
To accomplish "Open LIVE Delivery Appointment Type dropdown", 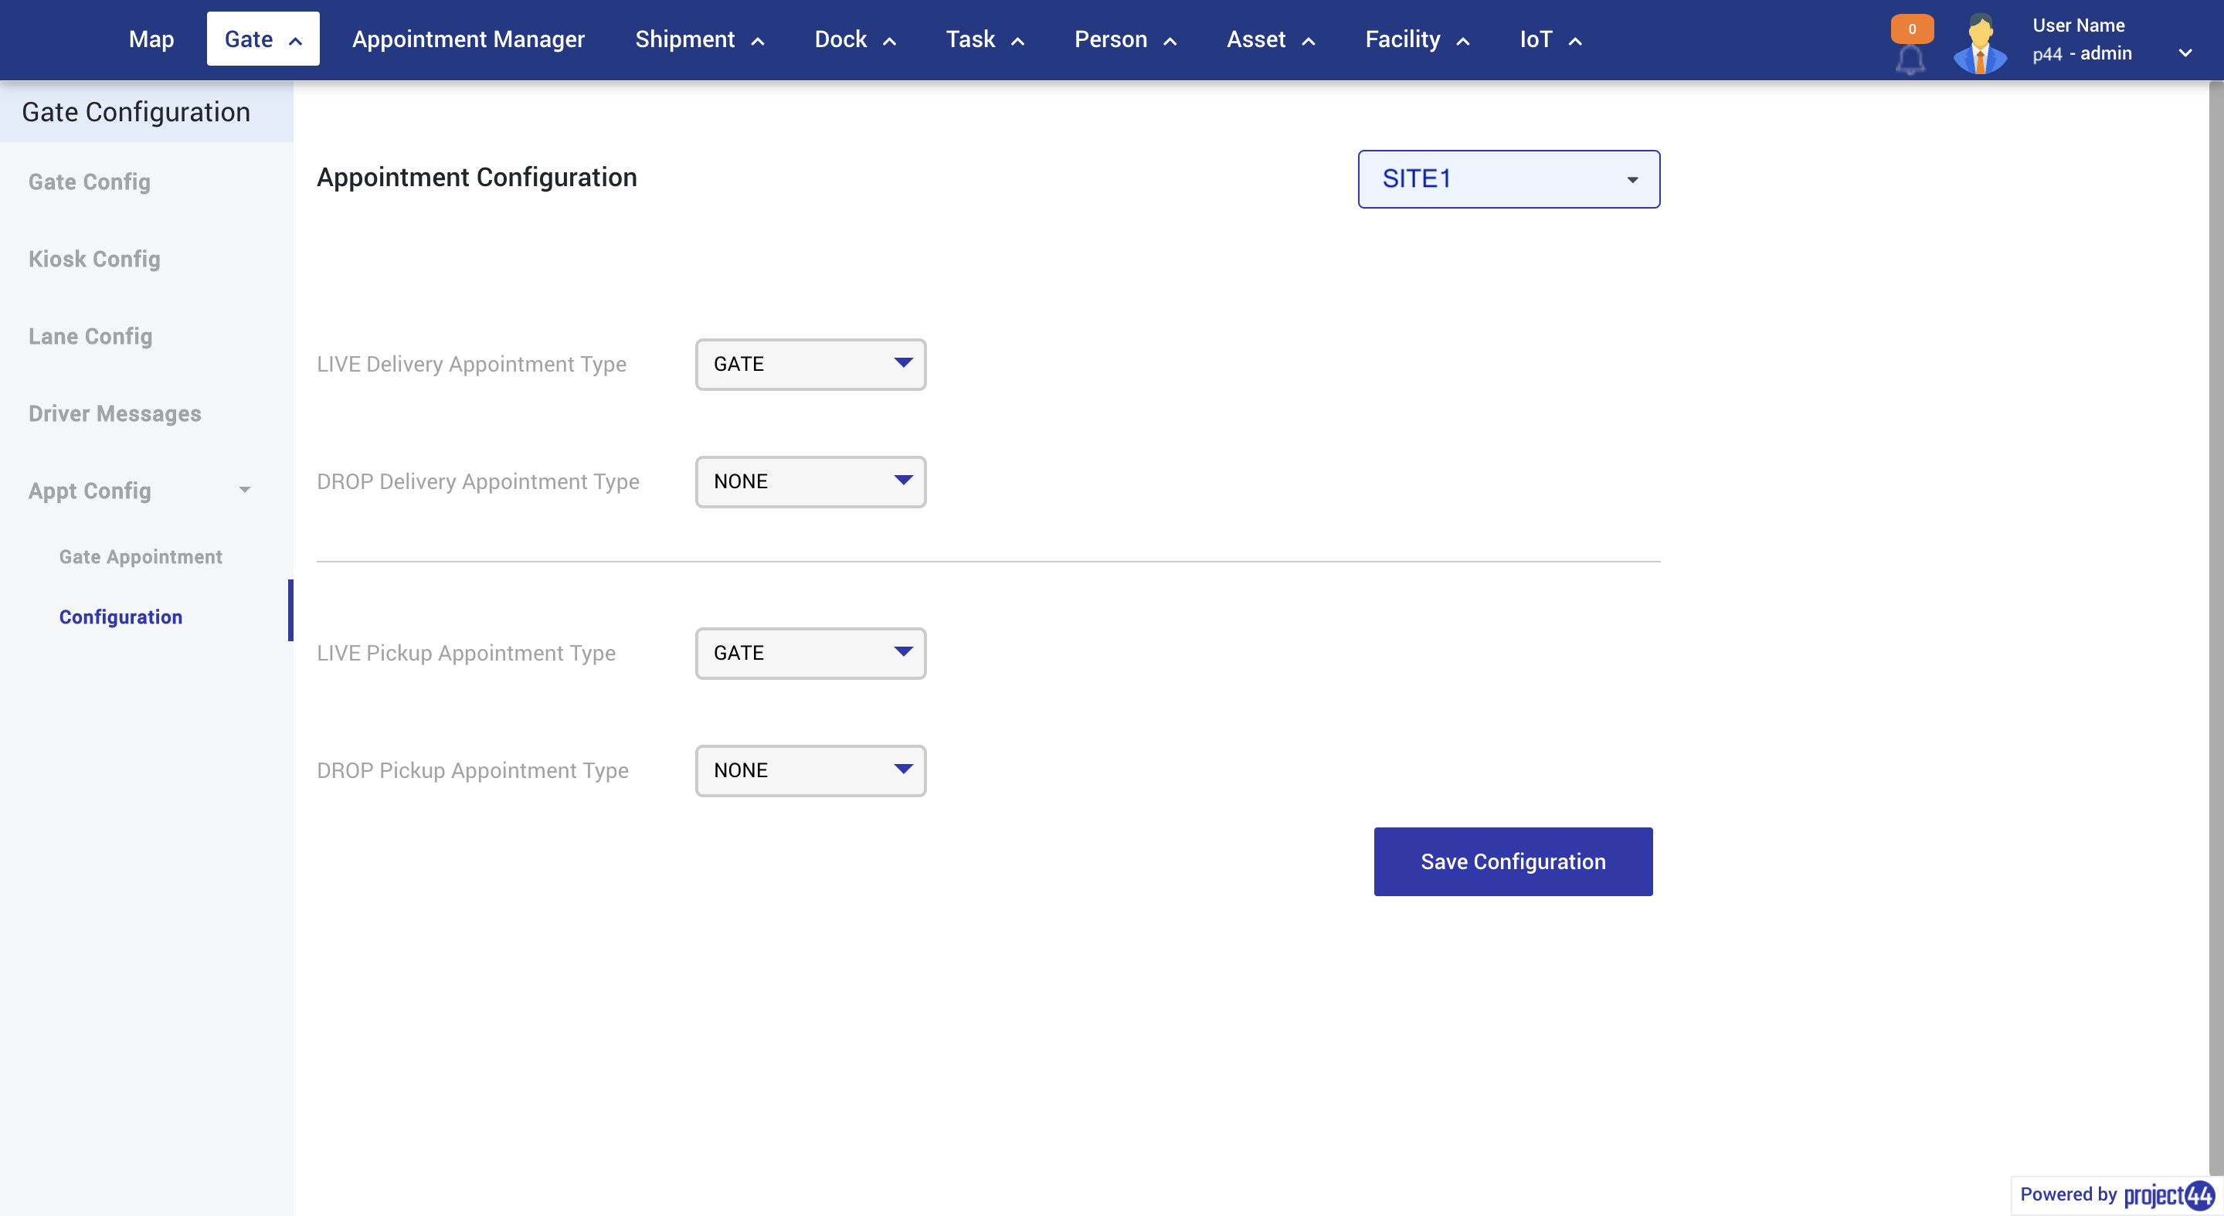I will (x=809, y=364).
